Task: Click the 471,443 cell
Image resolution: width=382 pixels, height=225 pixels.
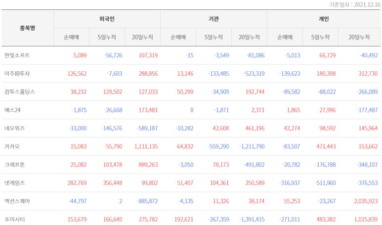Action: click(x=326, y=146)
